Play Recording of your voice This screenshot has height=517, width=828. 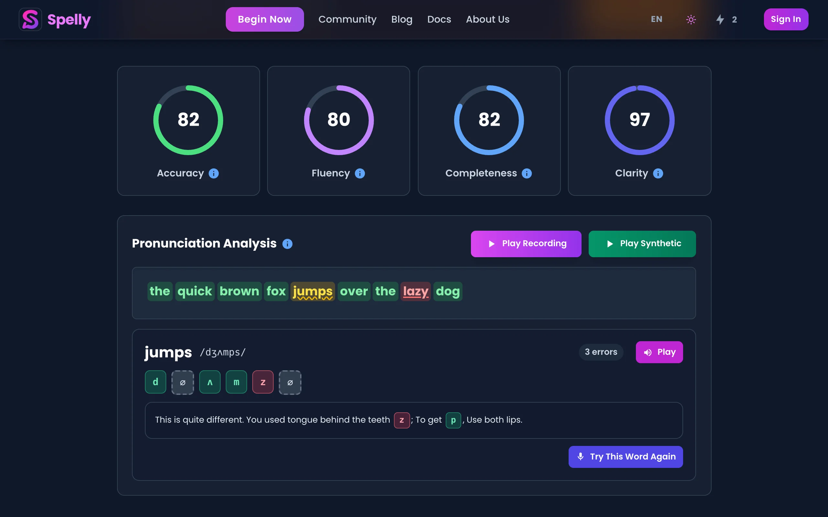(526, 244)
